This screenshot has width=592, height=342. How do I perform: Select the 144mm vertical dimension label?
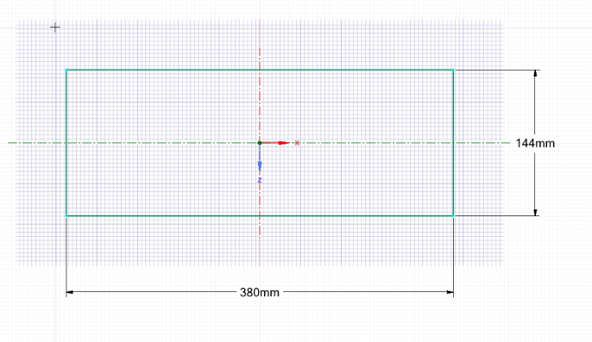[x=535, y=143]
